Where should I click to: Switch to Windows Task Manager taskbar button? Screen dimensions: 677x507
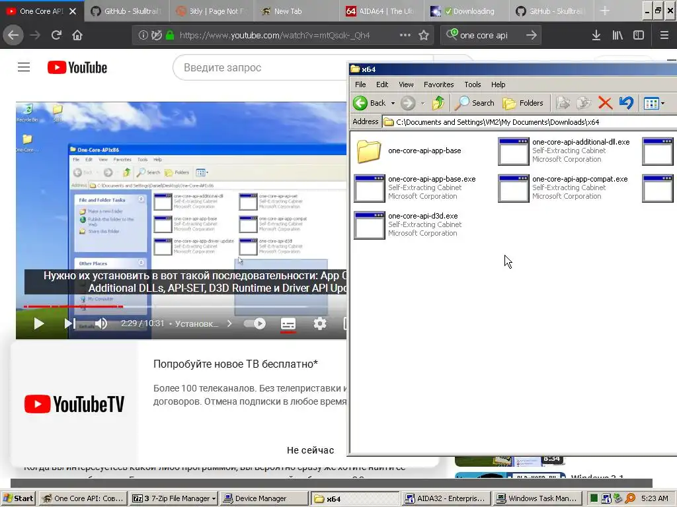538,498
